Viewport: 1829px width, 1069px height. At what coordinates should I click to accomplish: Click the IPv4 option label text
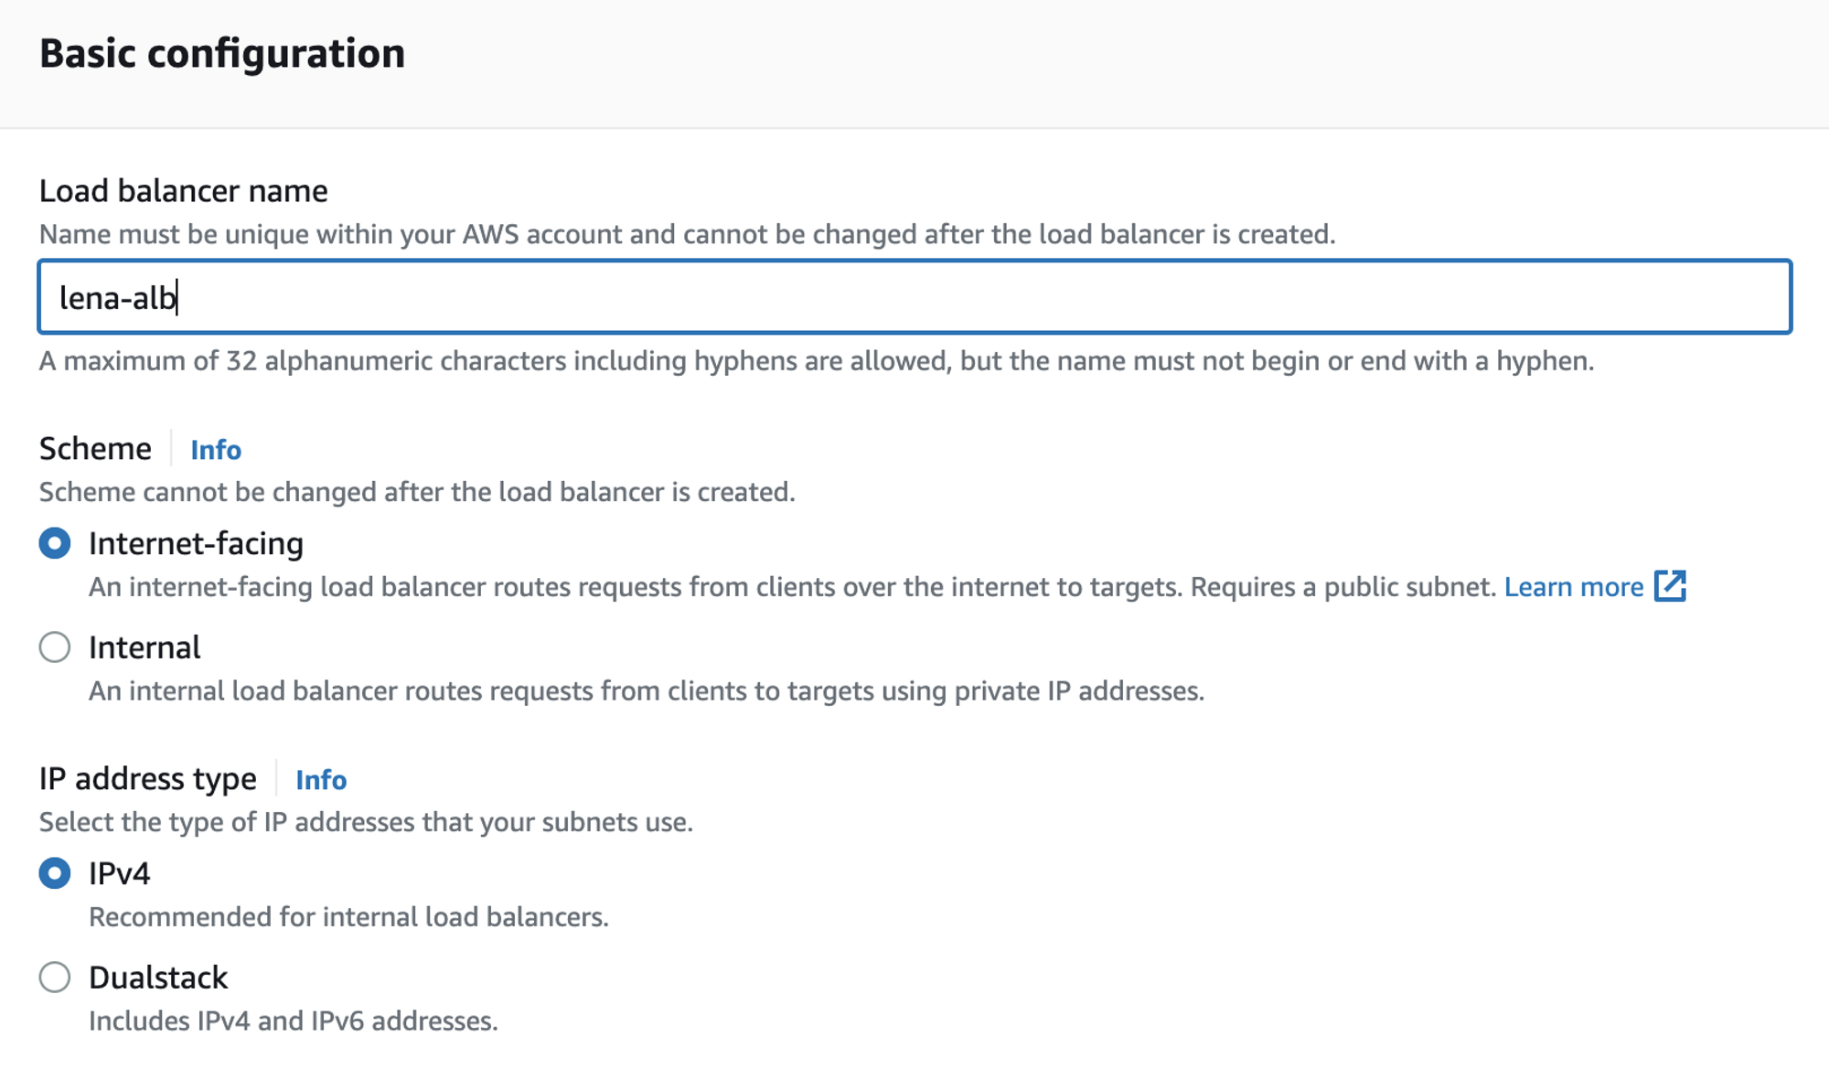[x=120, y=873]
